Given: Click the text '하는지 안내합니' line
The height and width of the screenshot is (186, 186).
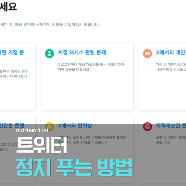Looking at the screenshot, I should click(15, 77).
